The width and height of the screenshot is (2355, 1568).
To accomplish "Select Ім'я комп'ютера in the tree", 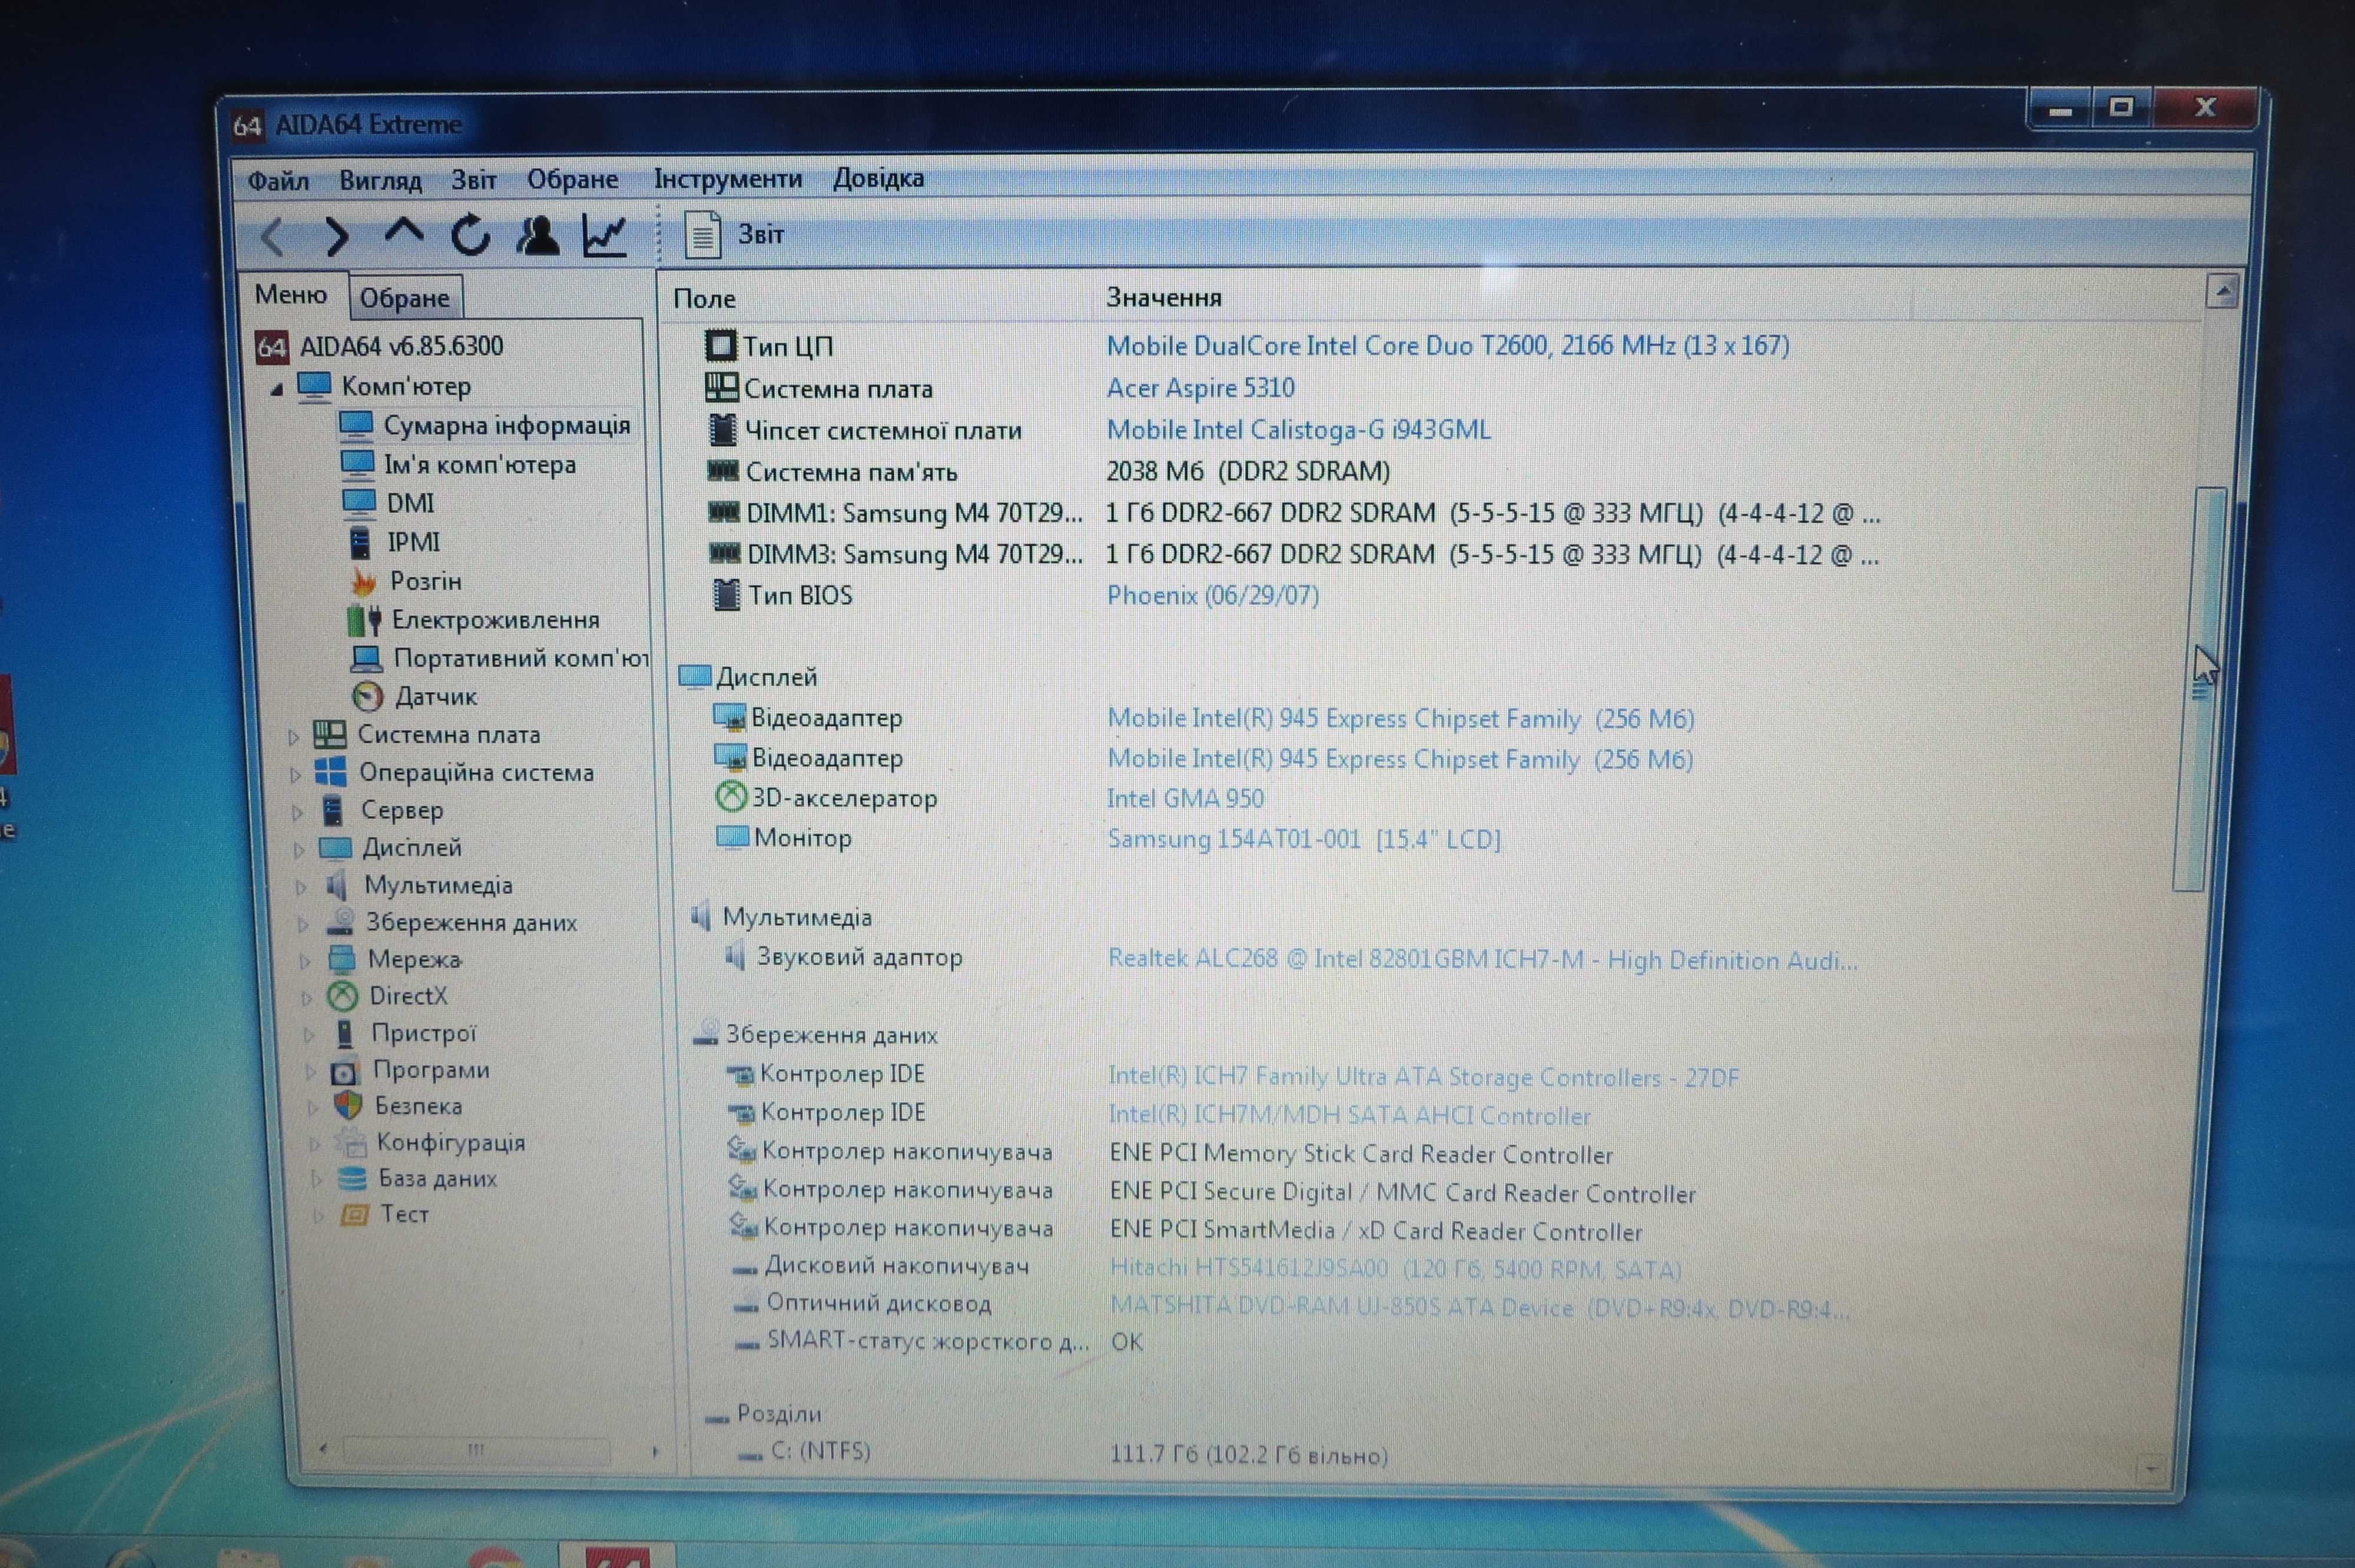I will pos(480,465).
